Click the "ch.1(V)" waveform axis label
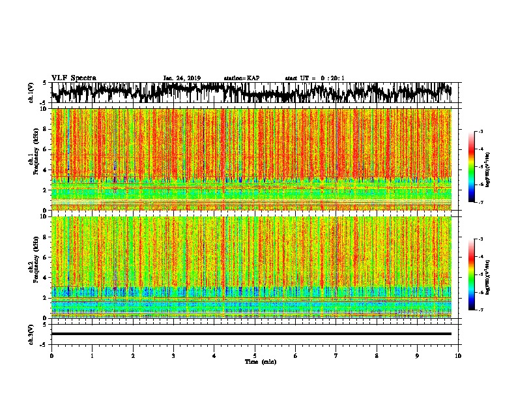Image resolution: width=516 pixels, height=399 pixels. click(31, 93)
